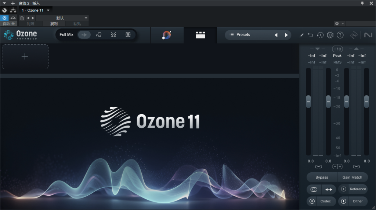
Task: Click the RMS meter label
Action: [337, 62]
